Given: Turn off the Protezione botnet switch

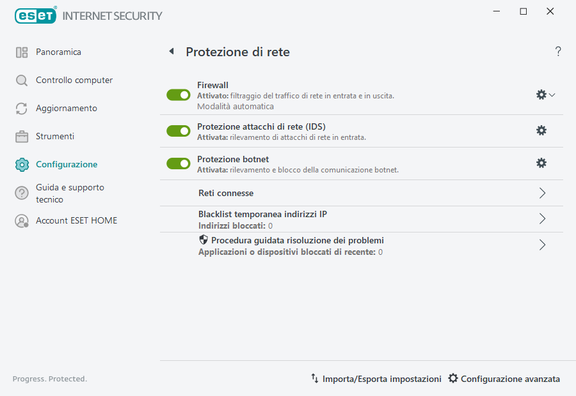Looking at the screenshot, I should [178, 163].
